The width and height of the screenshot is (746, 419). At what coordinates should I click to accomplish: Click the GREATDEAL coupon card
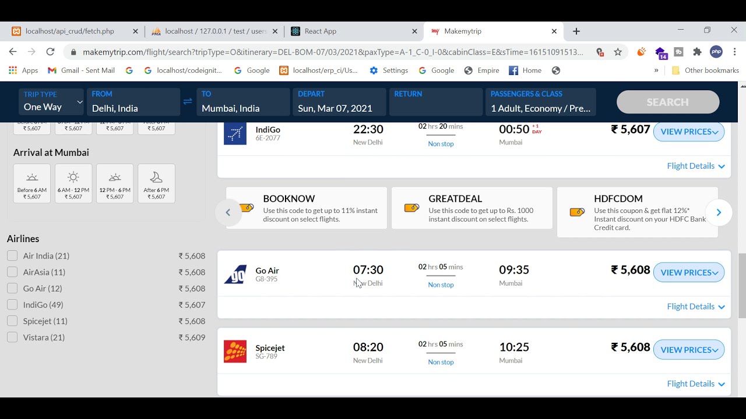click(472, 208)
